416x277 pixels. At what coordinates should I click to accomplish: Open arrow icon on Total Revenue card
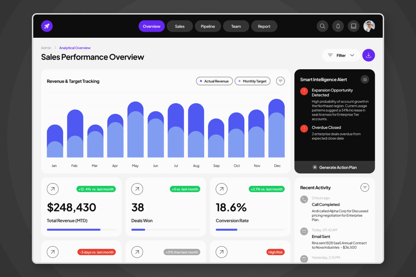[x=53, y=189]
